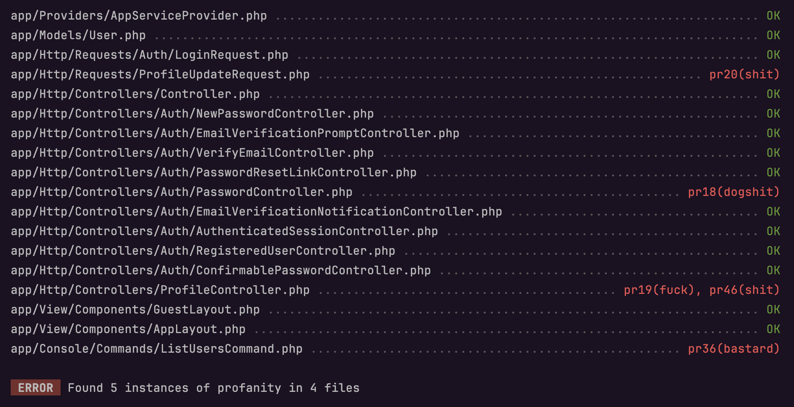Click the pr20(shit) profanity result
Image resolution: width=794 pixels, height=407 pixels.
pyautogui.click(x=744, y=74)
